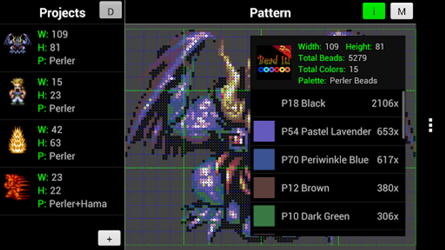The width and height of the screenshot is (445, 250).
Task: Click the color list scrollbar
Action: pyautogui.click(x=403, y=115)
